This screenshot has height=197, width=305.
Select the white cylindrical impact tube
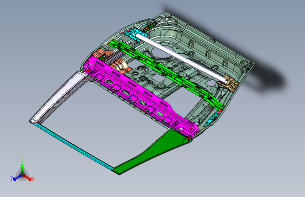coord(182,58)
